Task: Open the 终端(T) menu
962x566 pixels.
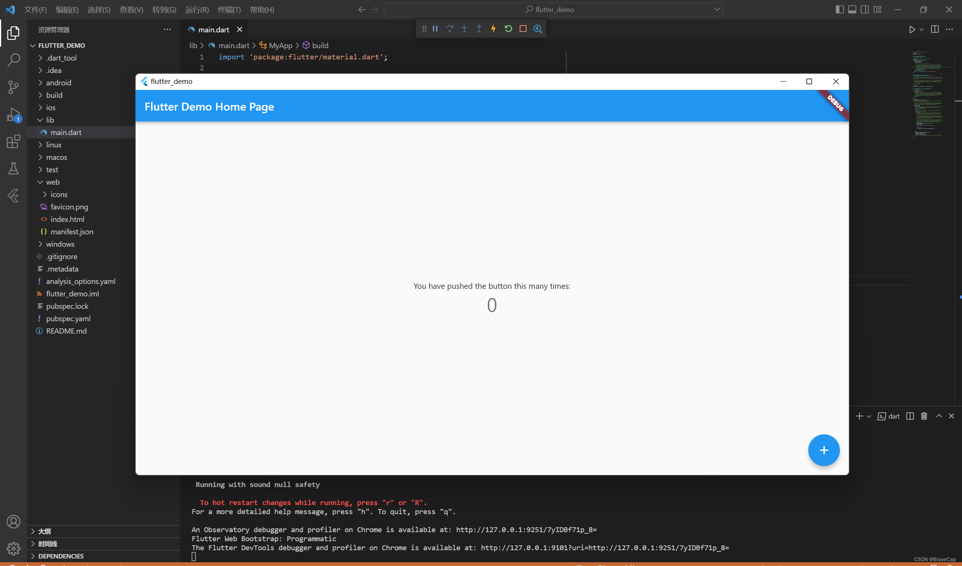Action: [x=229, y=9]
